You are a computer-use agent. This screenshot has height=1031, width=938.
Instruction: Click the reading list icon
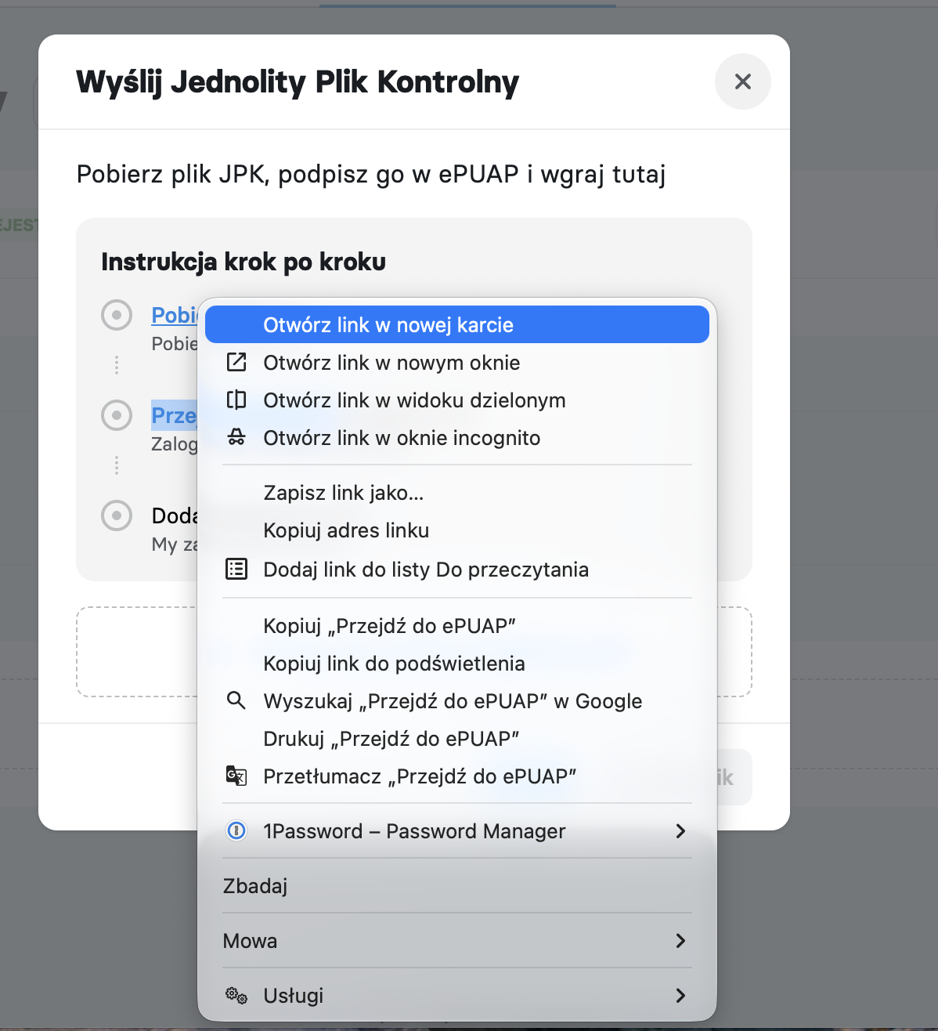coord(236,569)
